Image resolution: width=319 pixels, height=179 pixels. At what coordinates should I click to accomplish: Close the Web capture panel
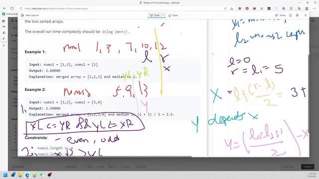(x=305, y=15)
